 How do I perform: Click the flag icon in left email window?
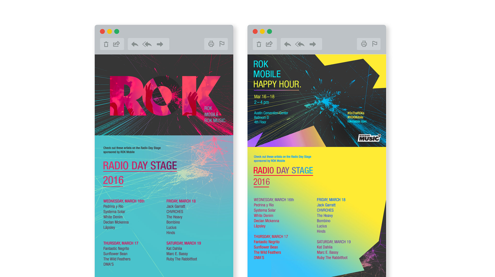click(x=222, y=44)
